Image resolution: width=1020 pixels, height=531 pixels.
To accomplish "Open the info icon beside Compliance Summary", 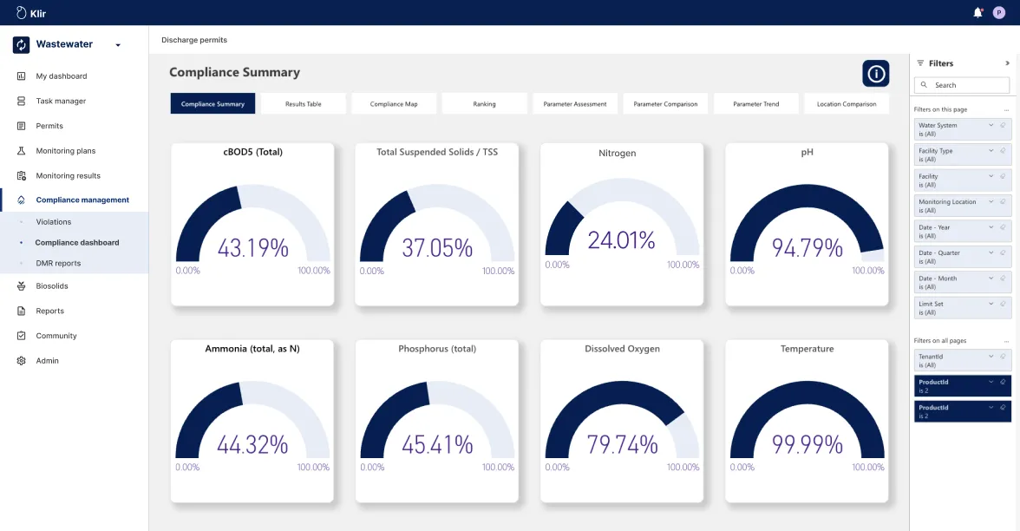I will (875, 73).
